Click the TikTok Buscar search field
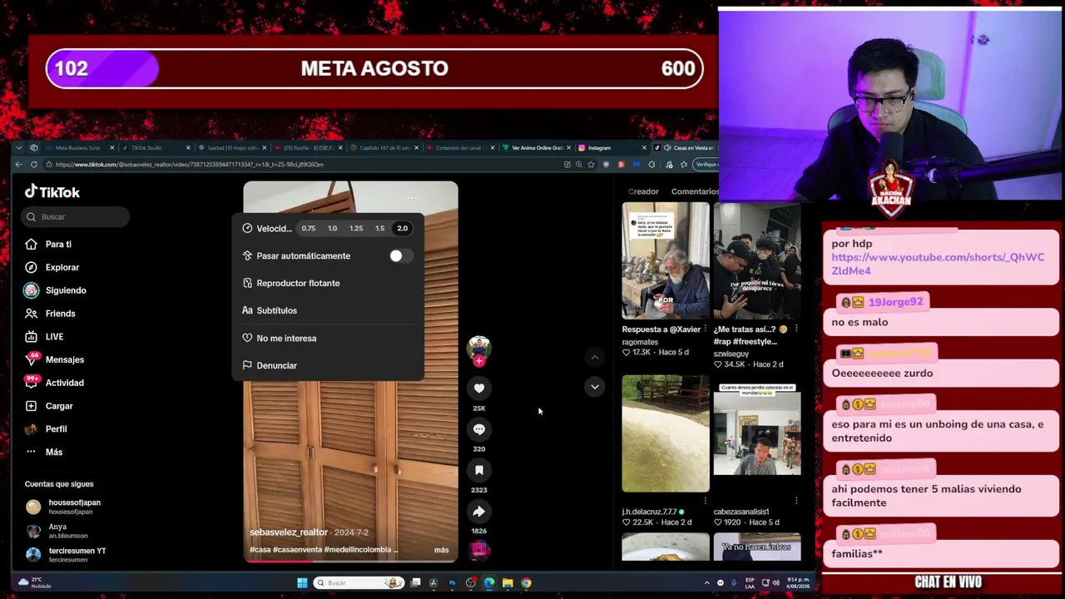The height and width of the screenshot is (599, 1065). pyautogui.click(x=76, y=217)
